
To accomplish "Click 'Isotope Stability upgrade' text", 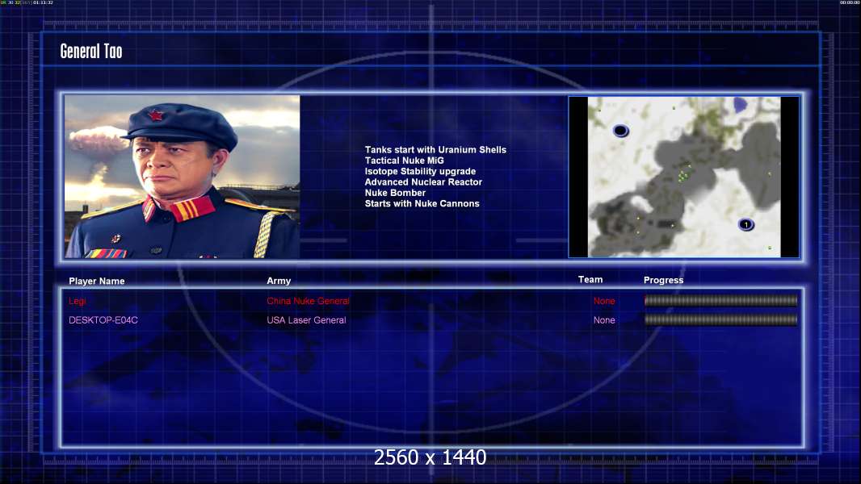I will [x=420, y=171].
